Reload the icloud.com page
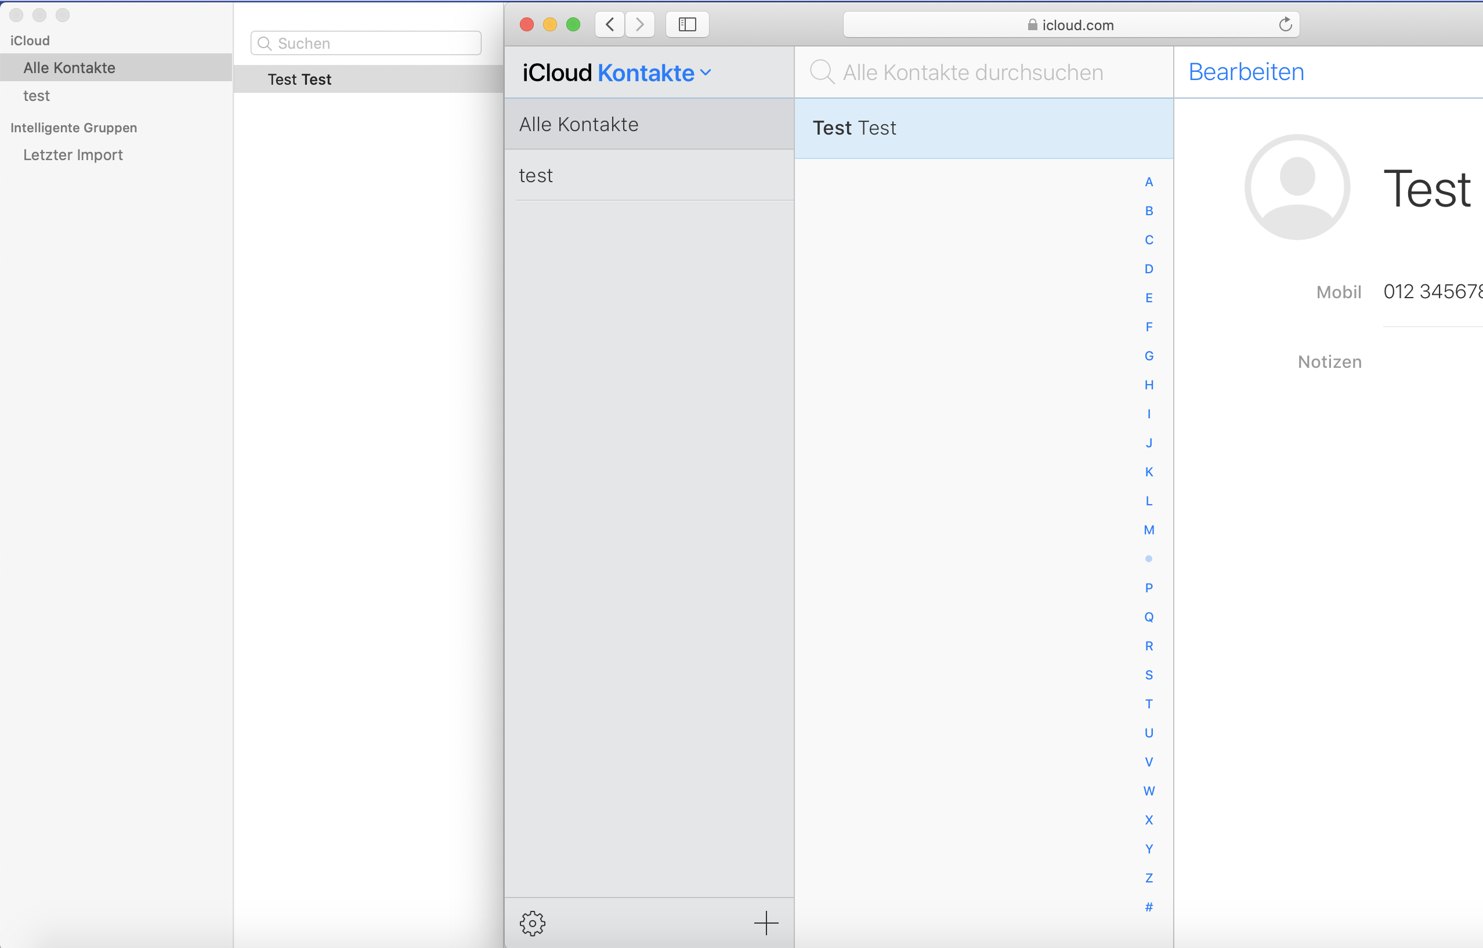 pyautogui.click(x=1285, y=24)
